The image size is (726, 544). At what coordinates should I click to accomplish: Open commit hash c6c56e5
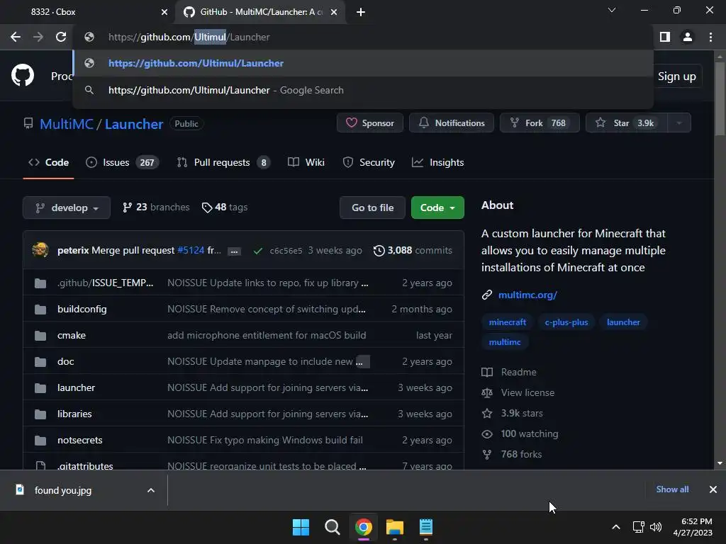point(286,251)
